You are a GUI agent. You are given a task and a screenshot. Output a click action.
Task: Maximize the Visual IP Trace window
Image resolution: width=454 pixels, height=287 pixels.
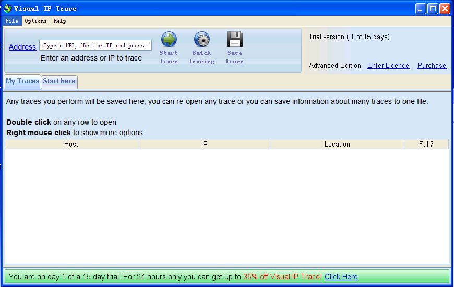pyautogui.click(x=433, y=9)
